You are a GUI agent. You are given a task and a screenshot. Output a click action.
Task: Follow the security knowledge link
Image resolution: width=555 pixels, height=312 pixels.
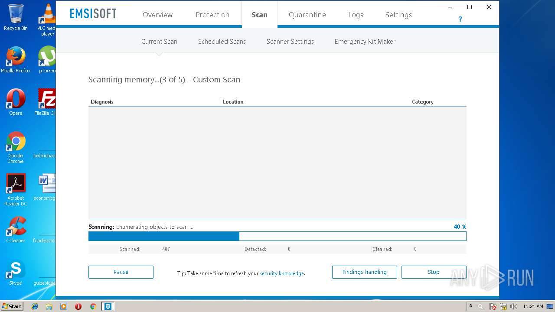tap(282, 273)
